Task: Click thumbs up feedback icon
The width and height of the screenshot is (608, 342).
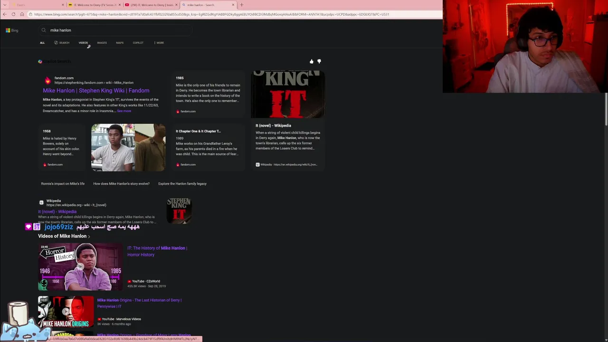Action: pyautogui.click(x=312, y=61)
